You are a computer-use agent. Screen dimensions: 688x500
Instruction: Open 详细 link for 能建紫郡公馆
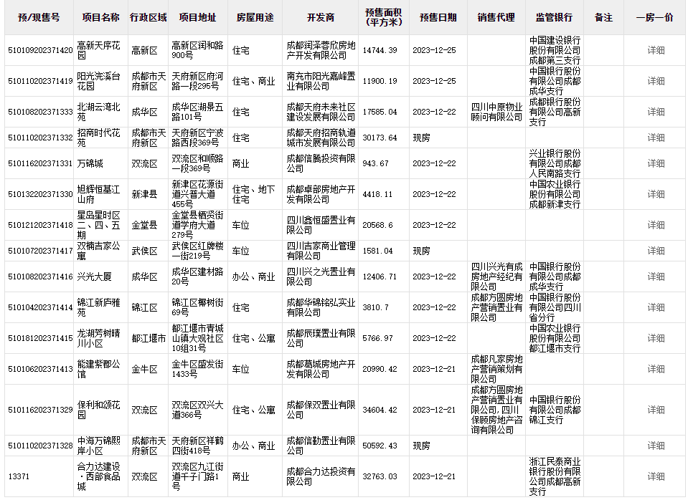(x=656, y=369)
